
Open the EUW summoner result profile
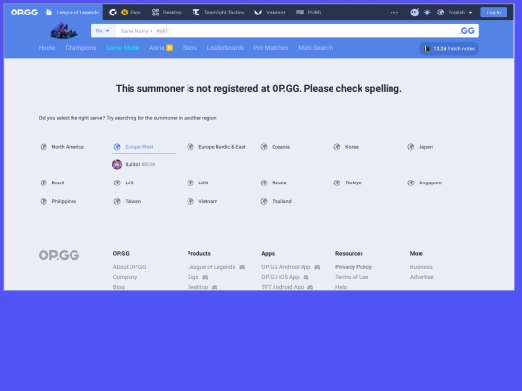[133, 164]
